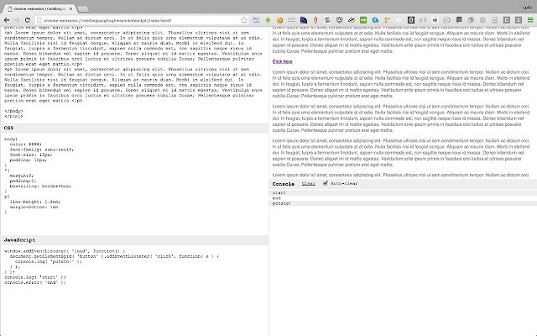537x336 pixels.
Task: Click the gray C extension icon
Action: click(x=507, y=20)
